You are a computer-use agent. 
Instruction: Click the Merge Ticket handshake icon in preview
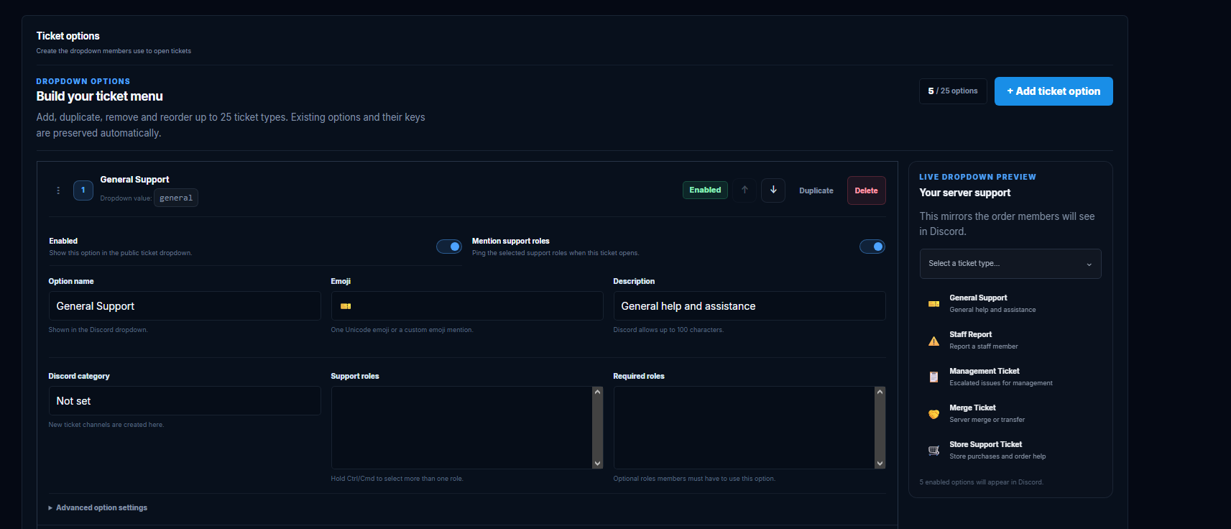[933, 414]
